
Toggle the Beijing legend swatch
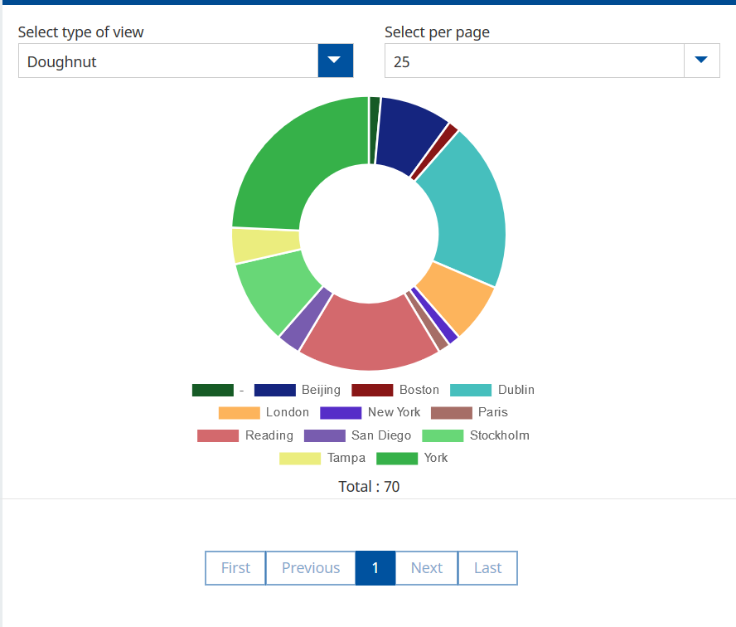[274, 390]
